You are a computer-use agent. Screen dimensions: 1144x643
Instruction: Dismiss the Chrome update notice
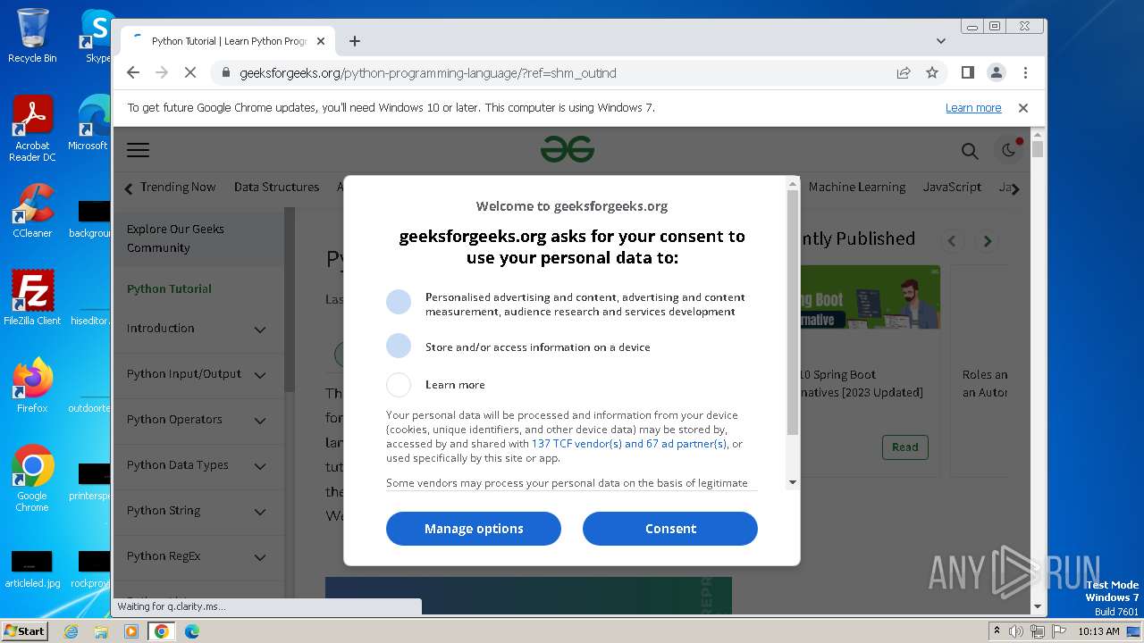[1023, 108]
